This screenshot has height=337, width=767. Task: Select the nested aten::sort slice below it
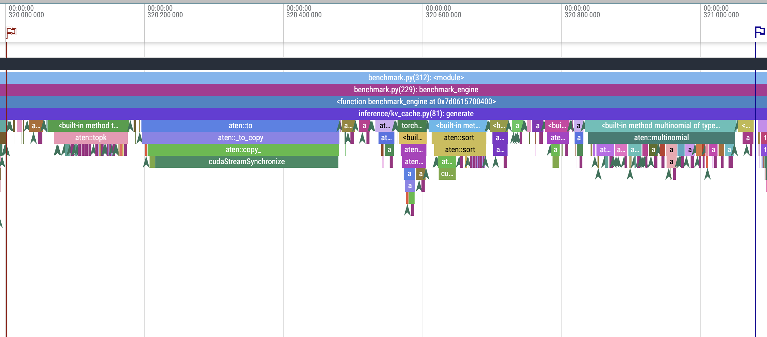460,150
